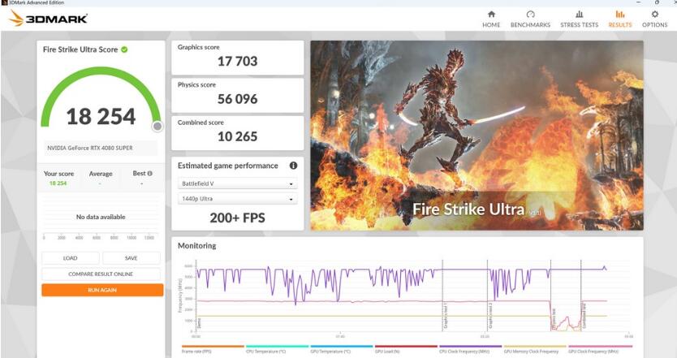Screen dimensions: 677x358
Task: Click the SAVE button
Action: (x=132, y=258)
